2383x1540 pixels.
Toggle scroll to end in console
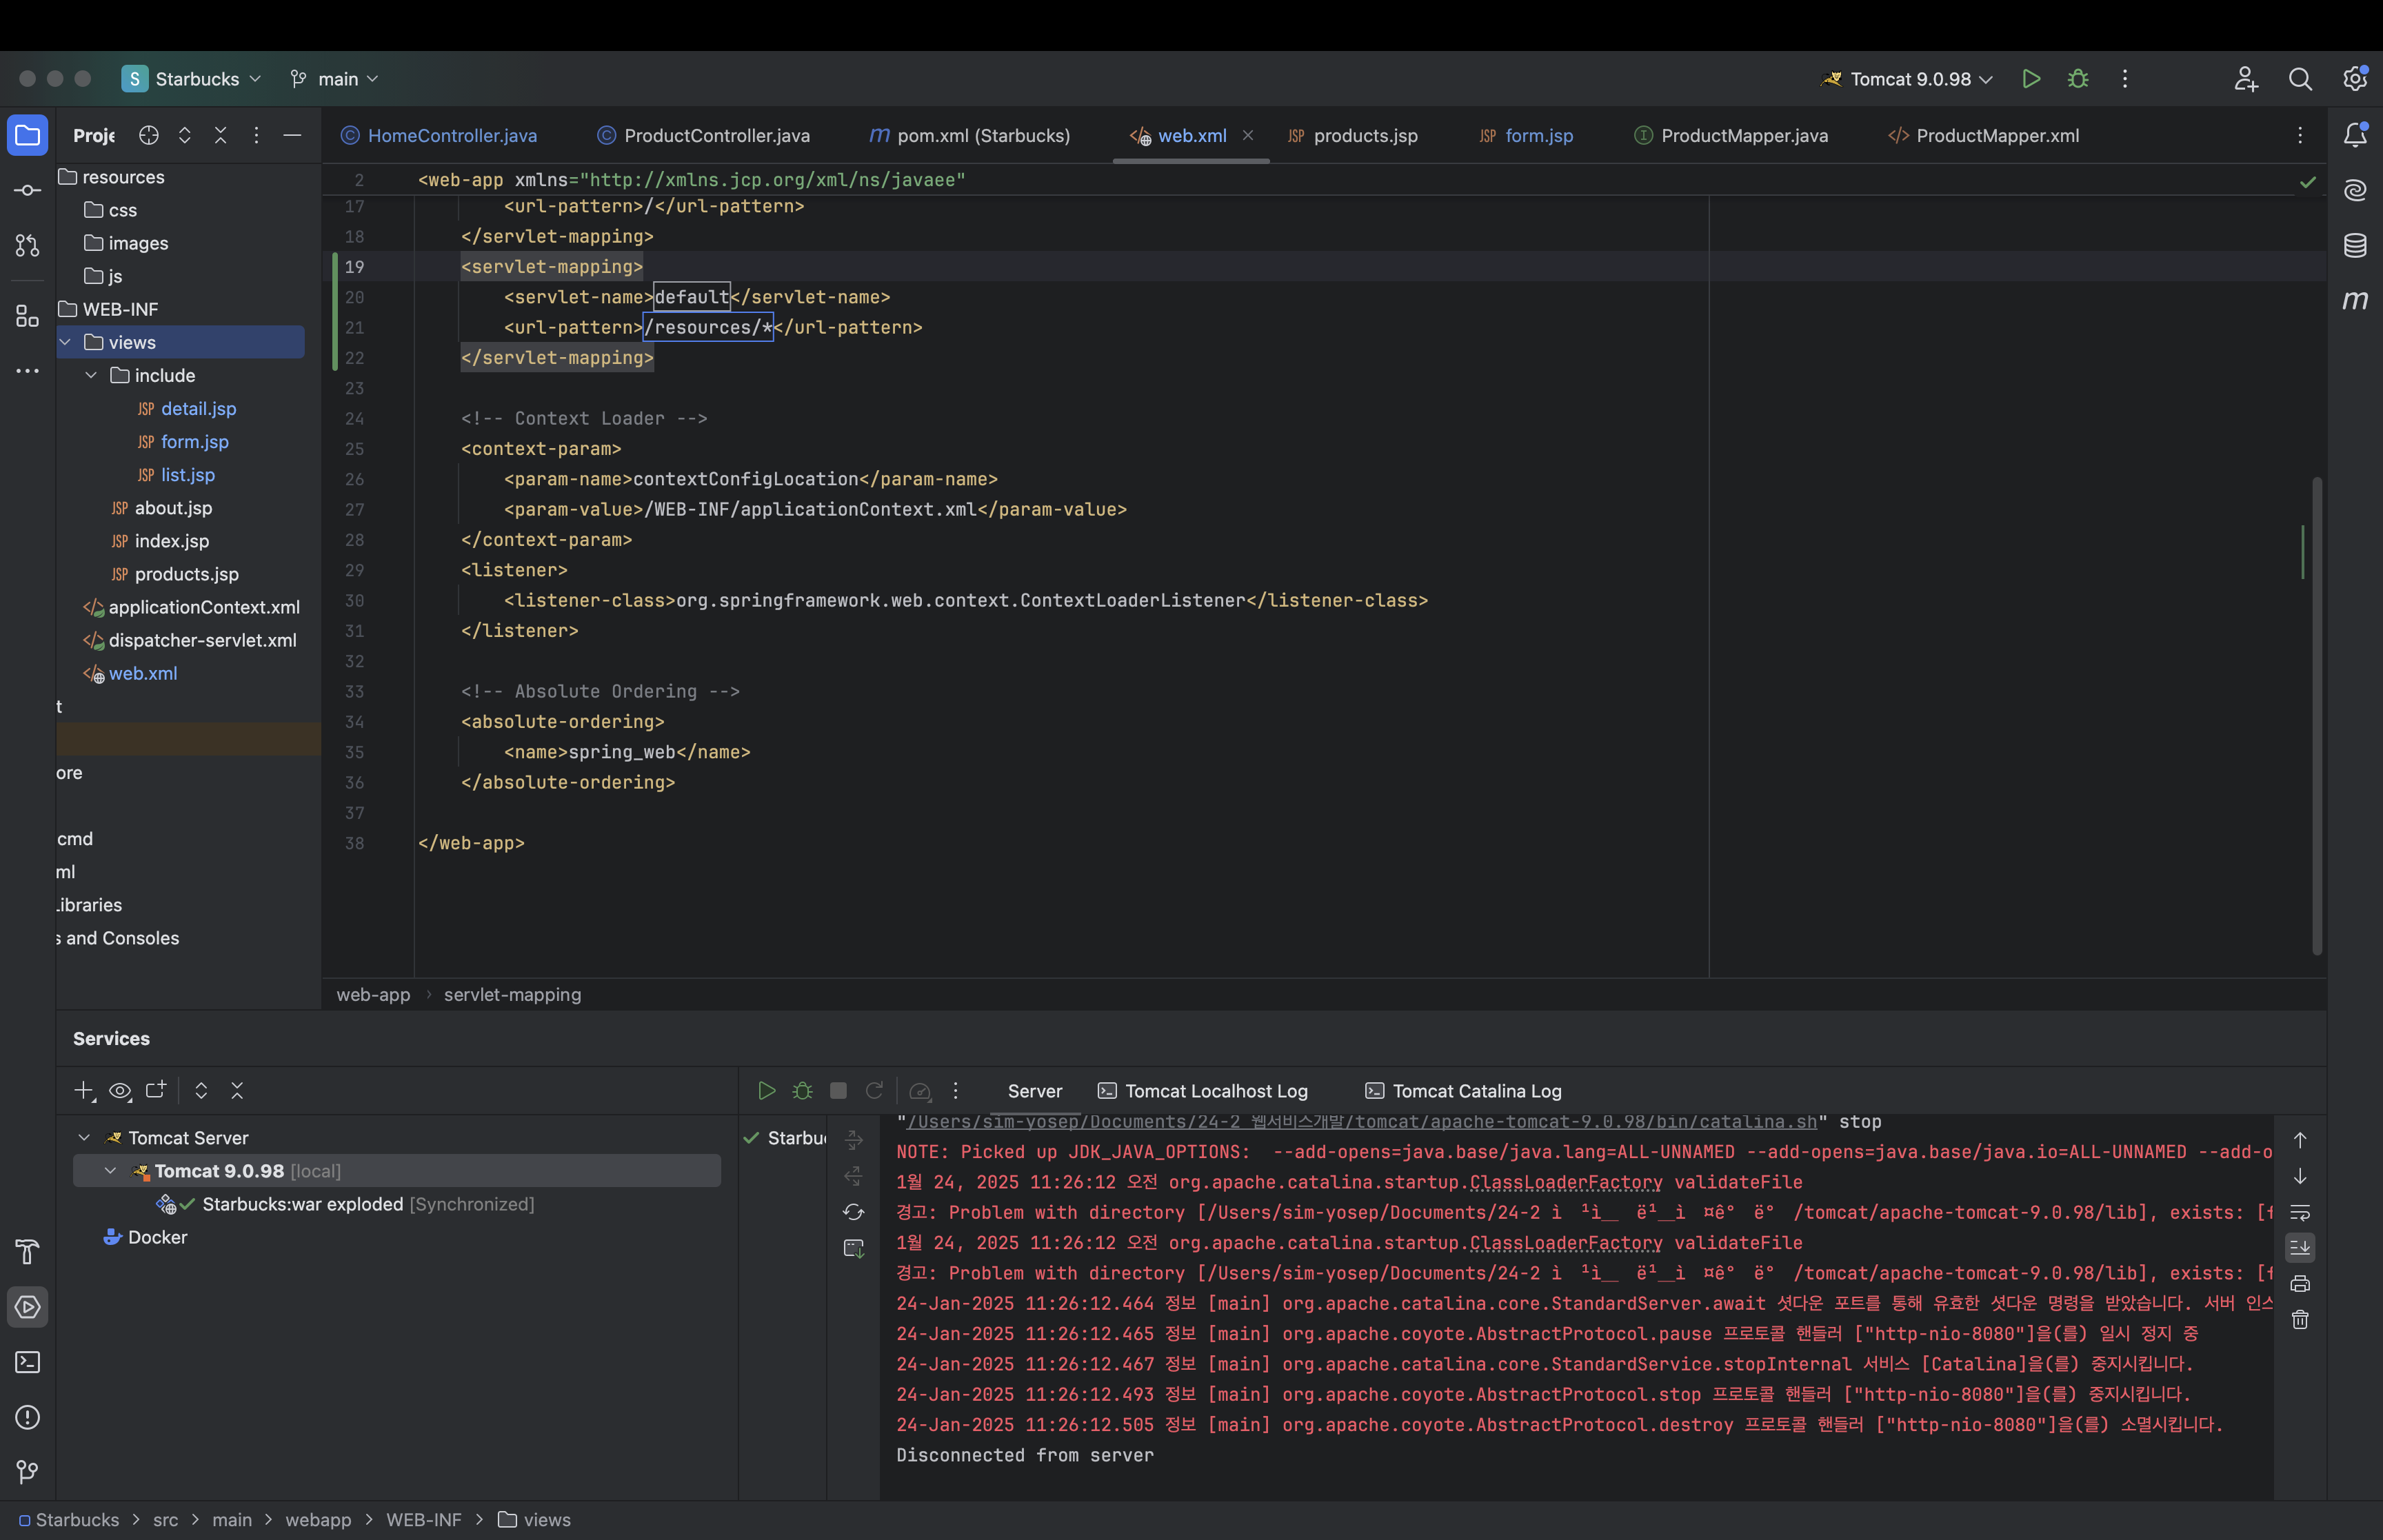[x=2300, y=1247]
